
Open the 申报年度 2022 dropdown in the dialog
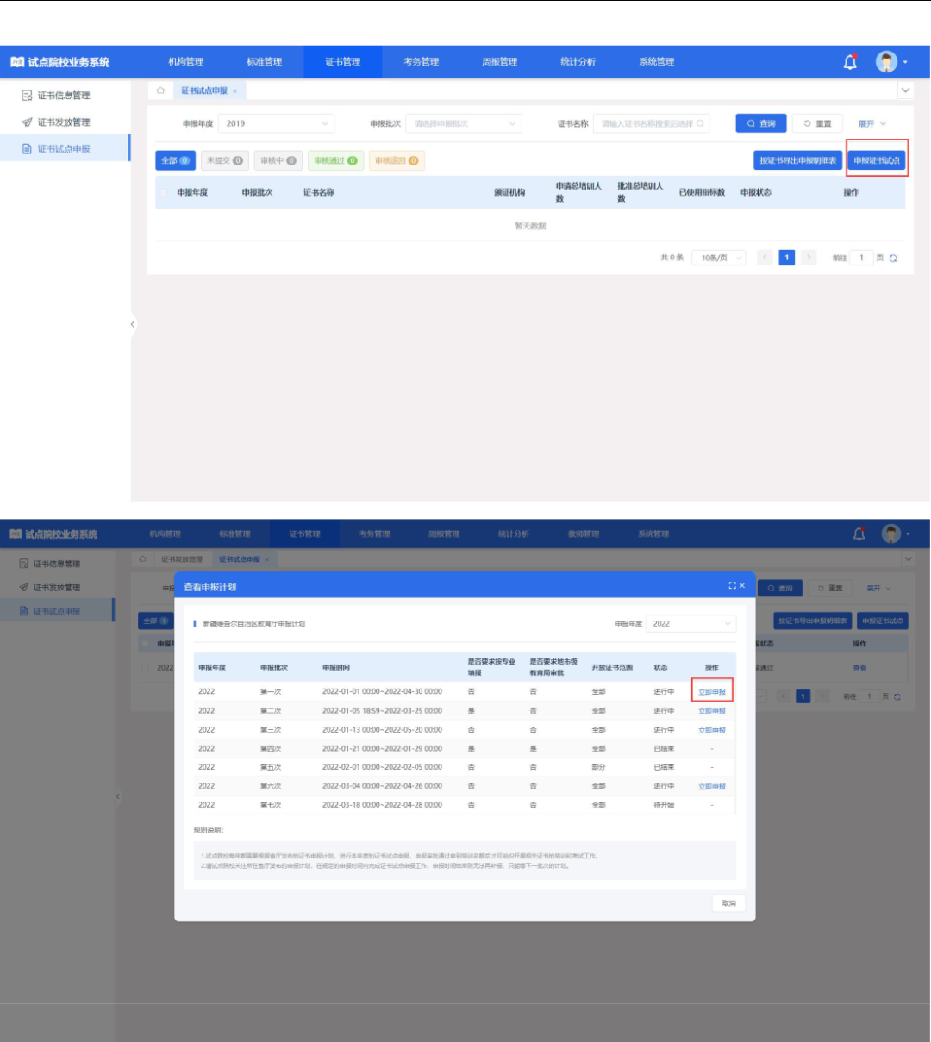click(692, 623)
